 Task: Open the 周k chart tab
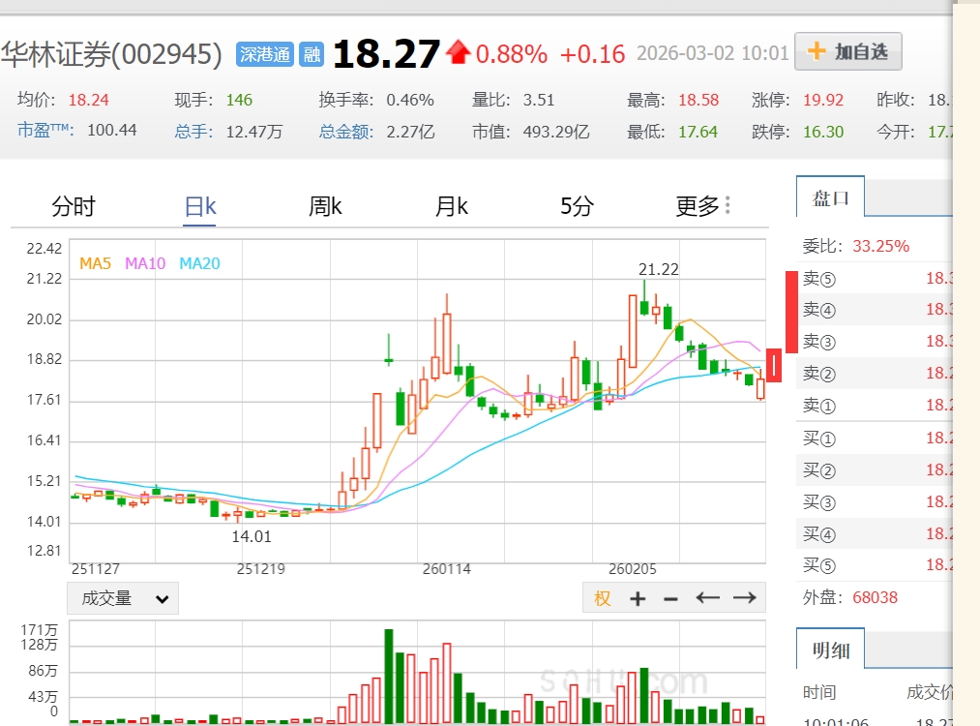pyautogui.click(x=325, y=206)
